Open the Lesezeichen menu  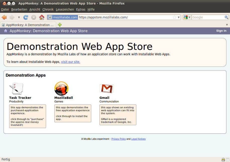(x=65, y=9)
